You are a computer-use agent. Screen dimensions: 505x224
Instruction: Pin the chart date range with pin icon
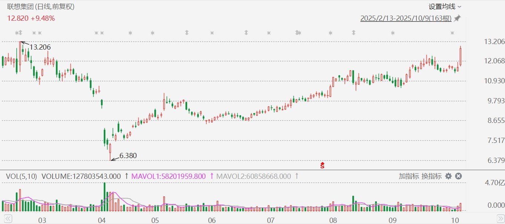click(457, 19)
